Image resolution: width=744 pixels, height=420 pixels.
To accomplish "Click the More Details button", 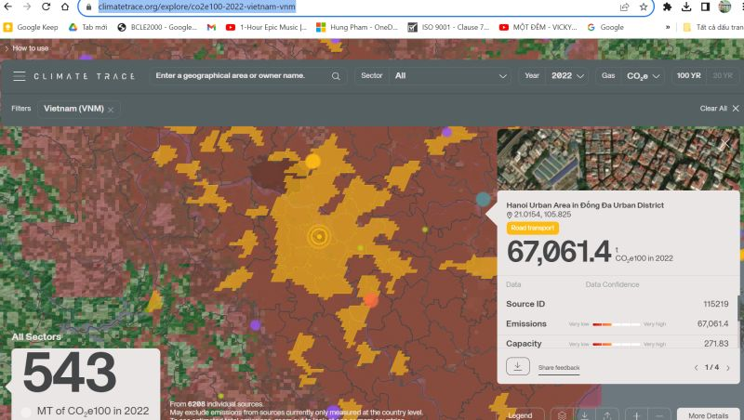I will [x=708, y=414].
